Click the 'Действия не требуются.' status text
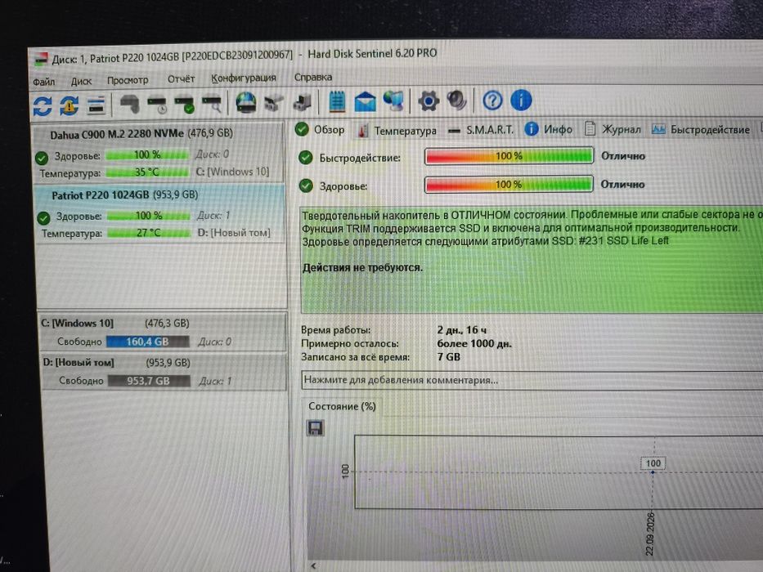763x572 pixels. point(363,267)
